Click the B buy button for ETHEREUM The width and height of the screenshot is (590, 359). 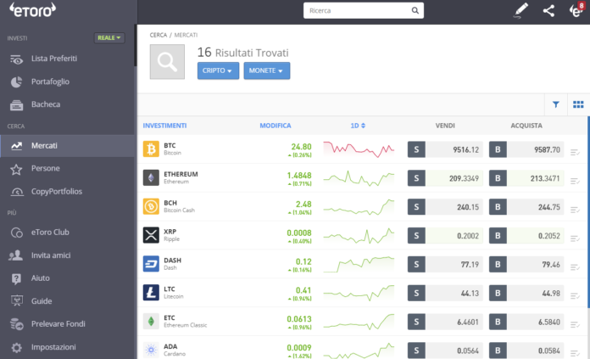498,178
